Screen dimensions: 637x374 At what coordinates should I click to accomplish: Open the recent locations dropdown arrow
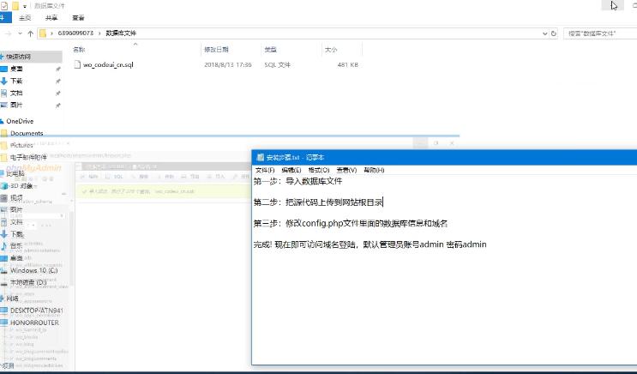tap(21, 33)
